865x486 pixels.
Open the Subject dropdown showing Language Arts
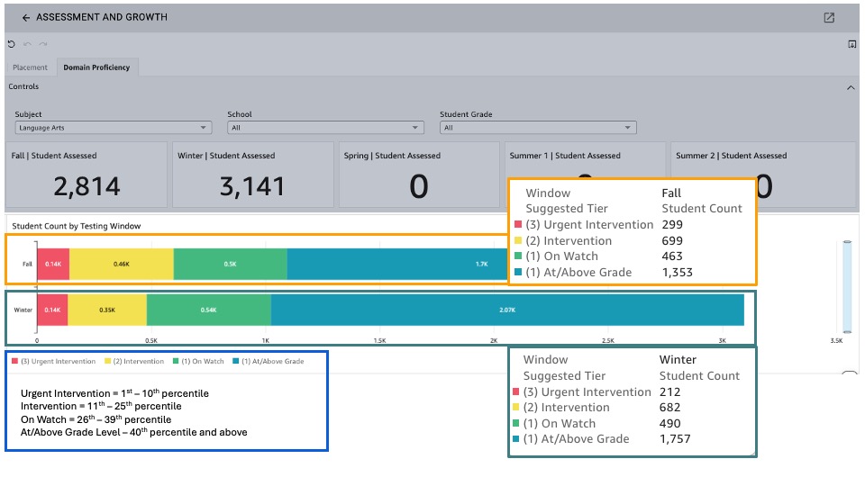[113, 128]
